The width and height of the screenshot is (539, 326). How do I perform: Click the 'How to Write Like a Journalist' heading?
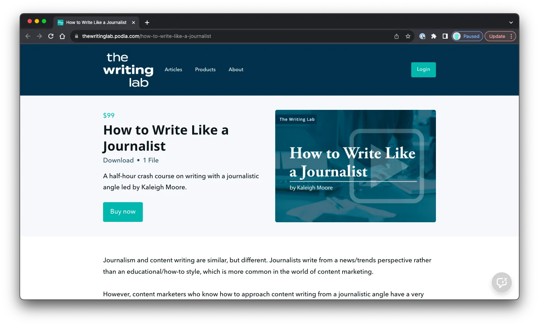166,138
